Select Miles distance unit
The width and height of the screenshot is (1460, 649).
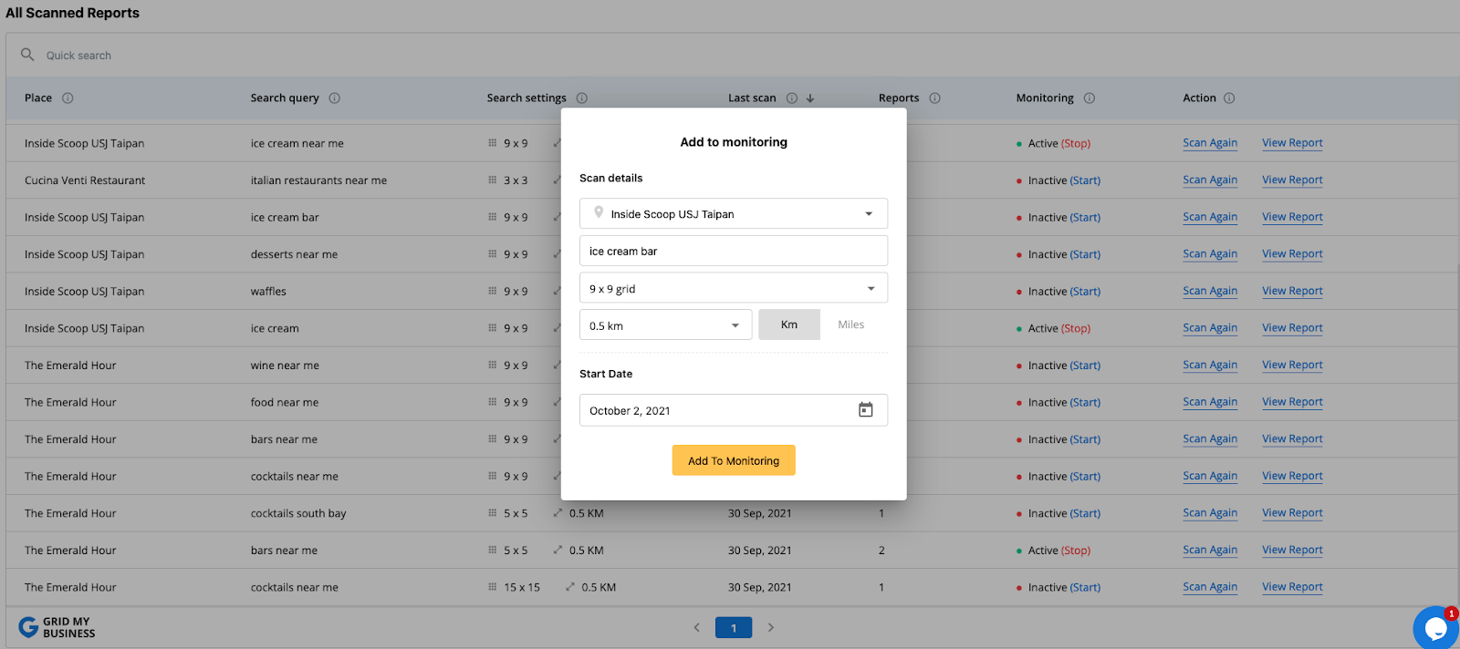point(851,324)
